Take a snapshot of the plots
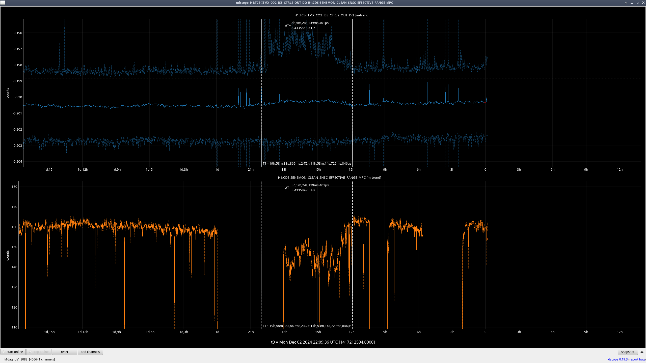646x363 pixels. (628, 352)
